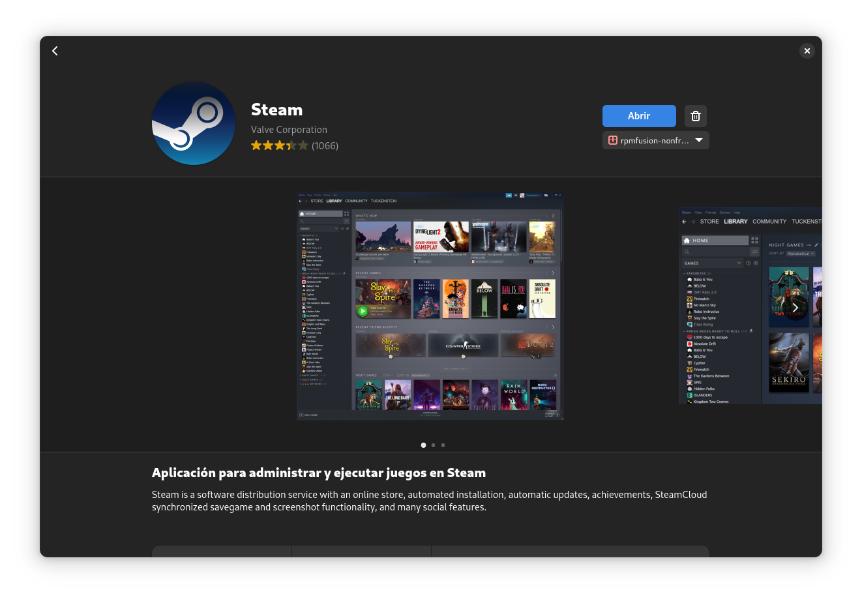Go back using the header back arrow
Screen dimensions: 862x601
coord(55,51)
